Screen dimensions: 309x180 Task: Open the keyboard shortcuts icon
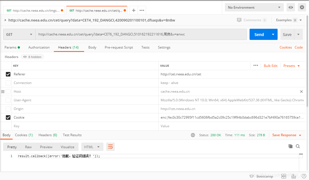click(294, 176)
